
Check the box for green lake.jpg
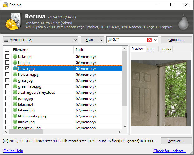(x=7, y=86)
